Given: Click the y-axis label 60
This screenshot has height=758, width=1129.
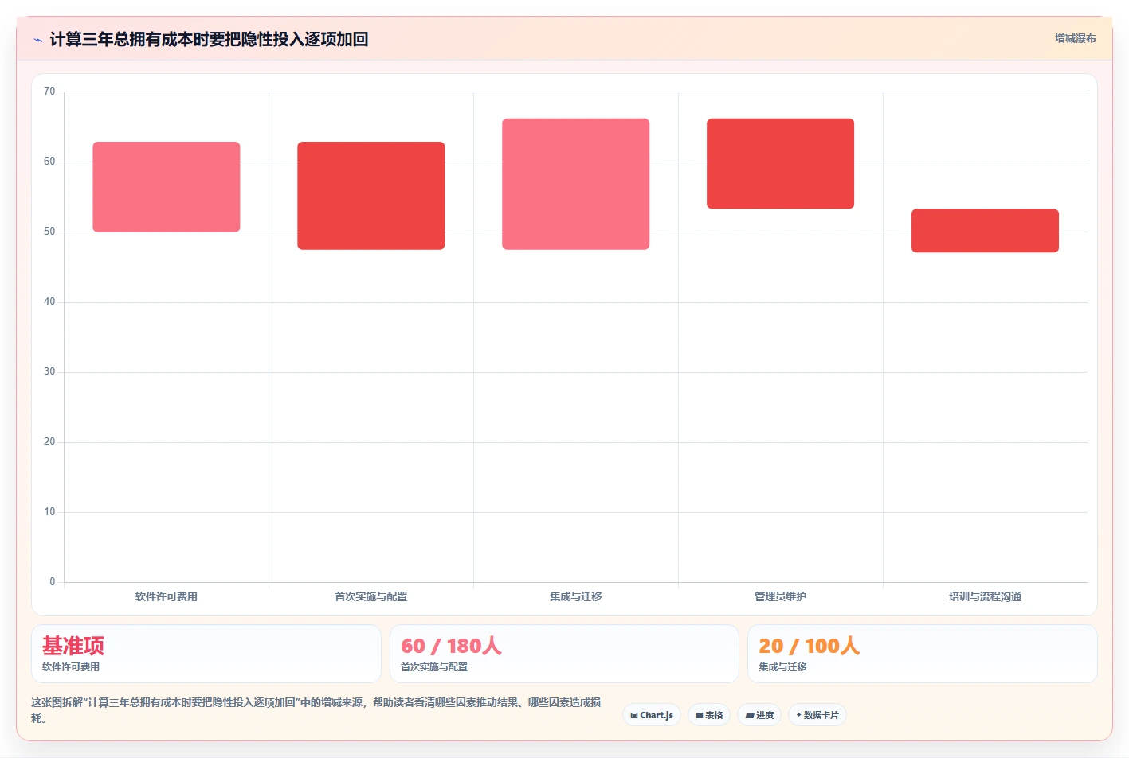Looking at the screenshot, I should coord(49,162).
